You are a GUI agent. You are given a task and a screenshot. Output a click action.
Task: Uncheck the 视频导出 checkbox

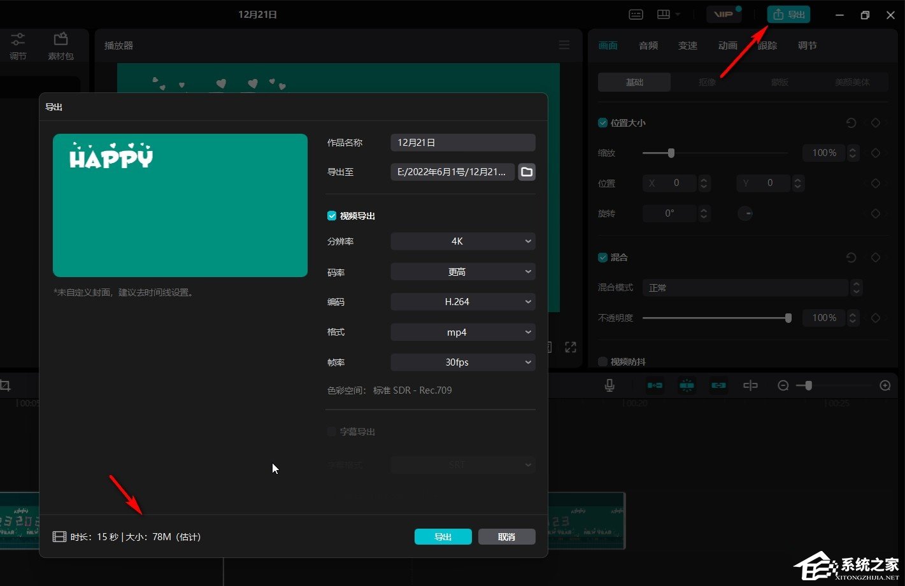(x=332, y=216)
